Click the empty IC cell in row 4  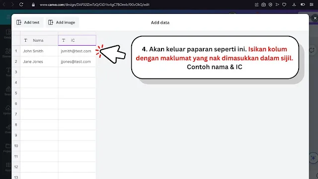77,83
